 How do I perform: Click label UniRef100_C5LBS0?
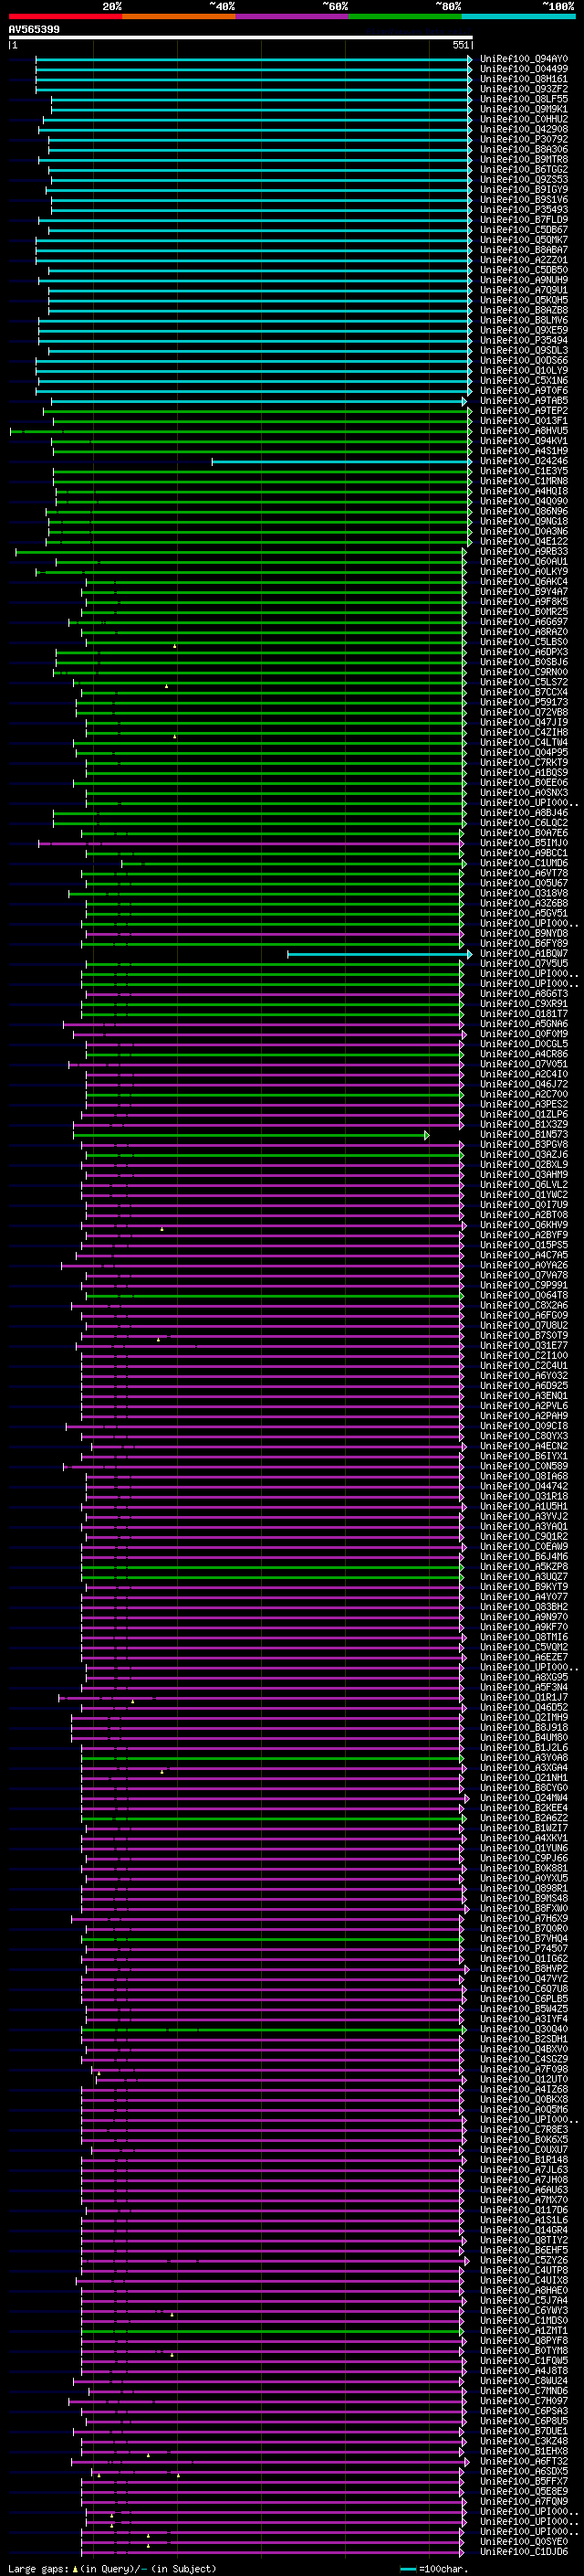(524, 642)
